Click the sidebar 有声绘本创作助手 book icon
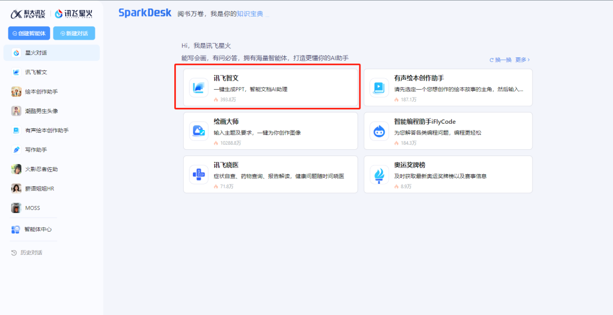613x315 pixels. [16, 131]
